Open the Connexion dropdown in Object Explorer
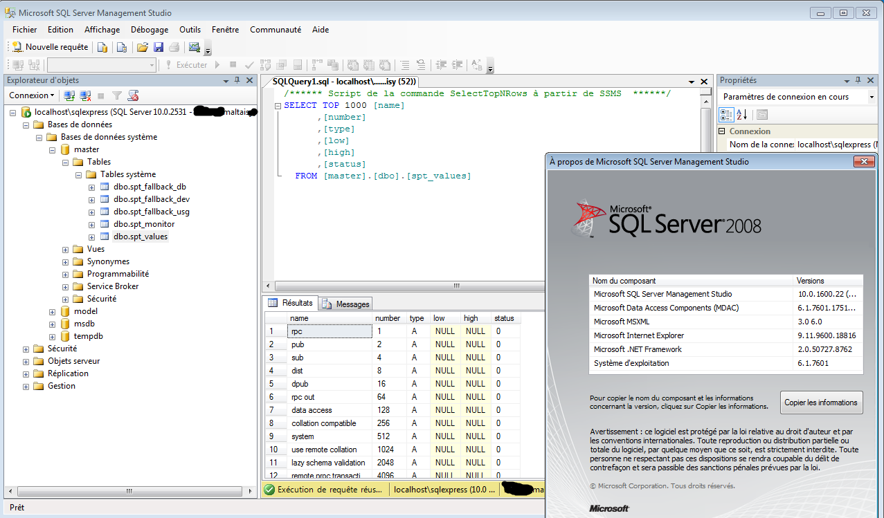This screenshot has height=518, width=884. [32, 95]
